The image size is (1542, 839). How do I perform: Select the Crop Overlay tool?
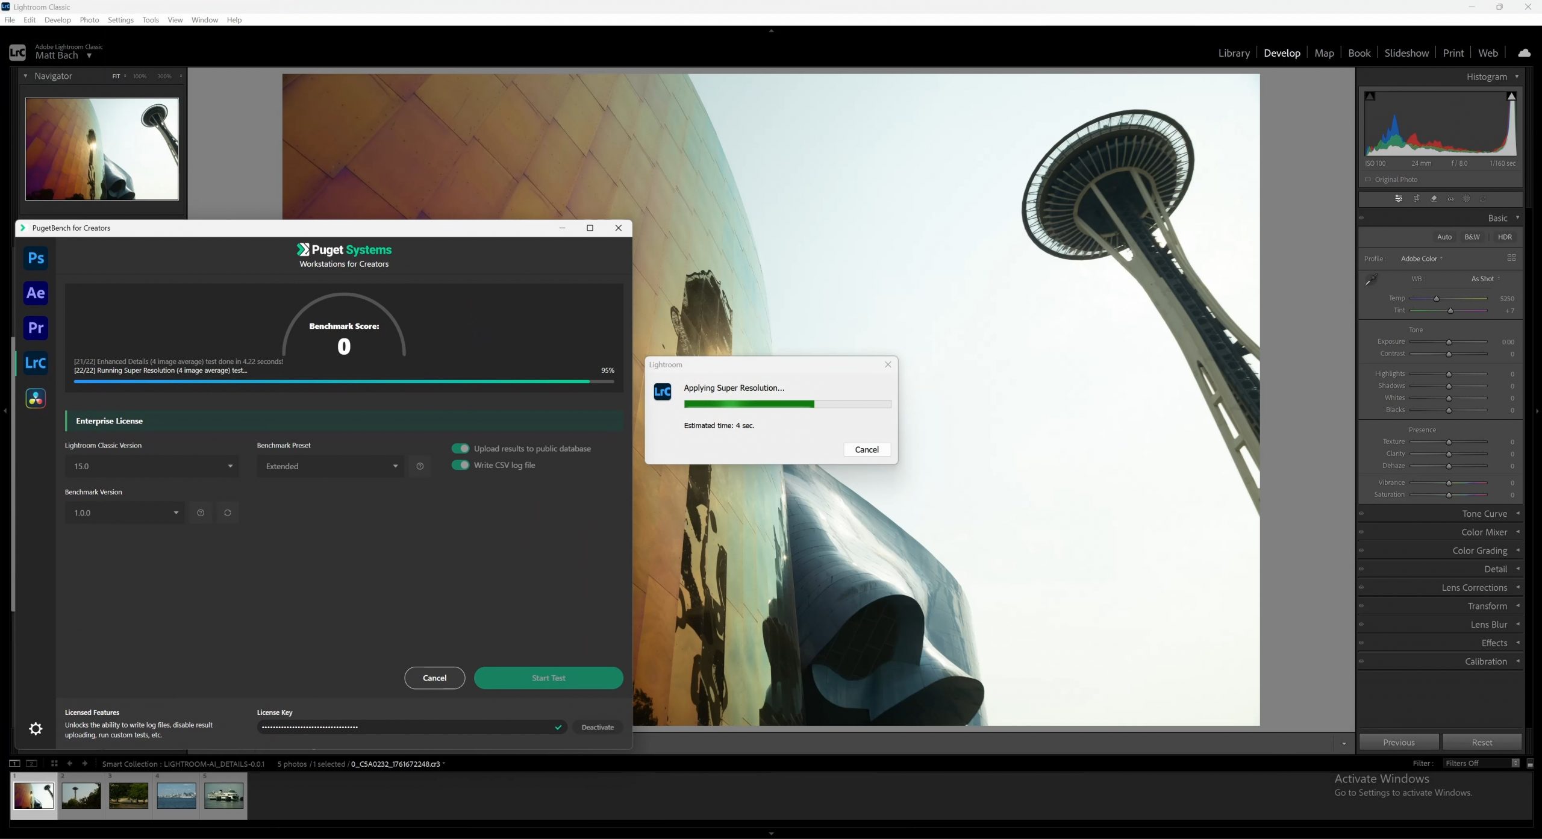tap(1416, 199)
